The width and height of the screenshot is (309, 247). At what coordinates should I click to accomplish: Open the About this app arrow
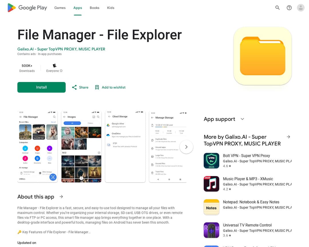click(61, 197)
